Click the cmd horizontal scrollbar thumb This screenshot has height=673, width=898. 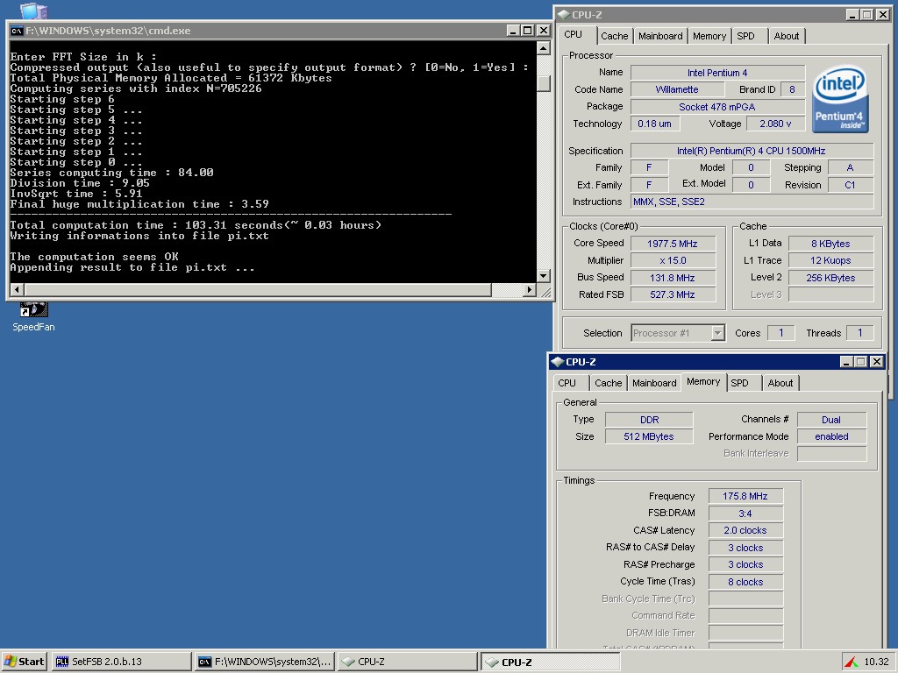(x=257, y=289)
